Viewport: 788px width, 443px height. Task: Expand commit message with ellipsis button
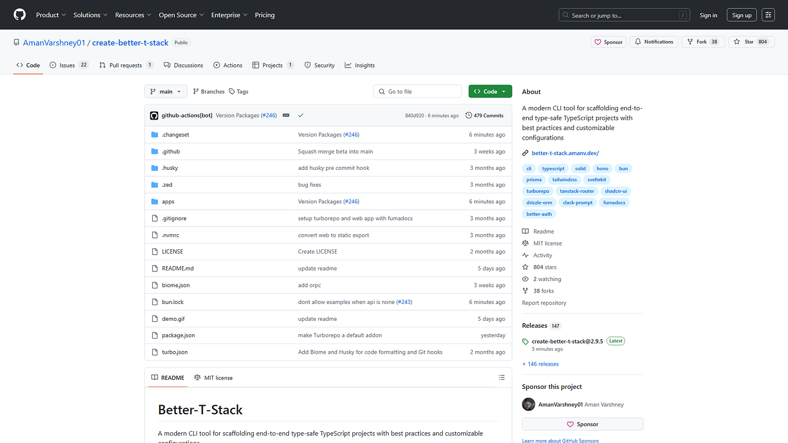286,115
